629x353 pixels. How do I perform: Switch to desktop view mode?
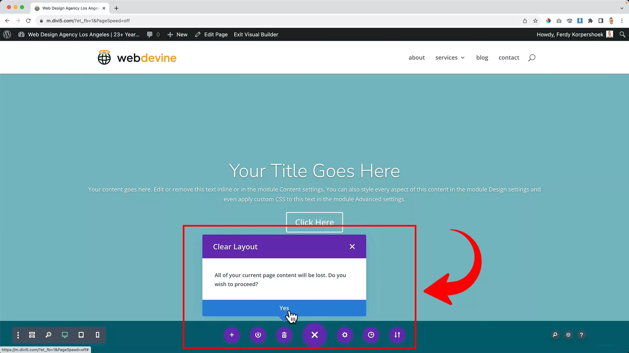coord(65,335)
